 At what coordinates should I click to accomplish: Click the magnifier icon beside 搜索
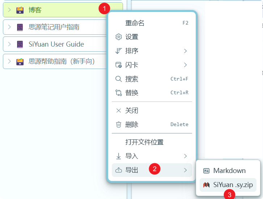(119, 79)
